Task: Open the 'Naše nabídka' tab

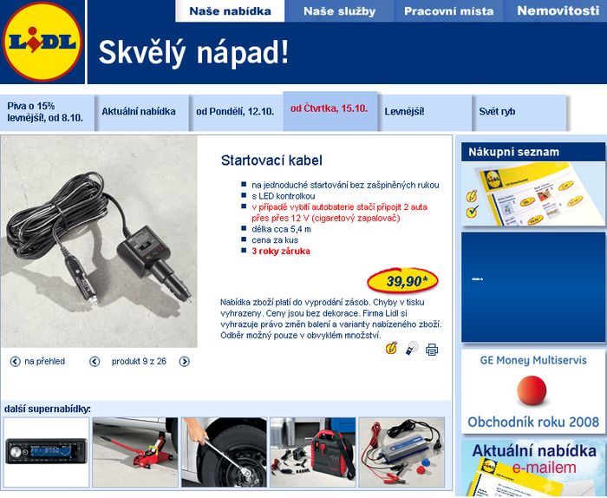Action: click(230, 10)
